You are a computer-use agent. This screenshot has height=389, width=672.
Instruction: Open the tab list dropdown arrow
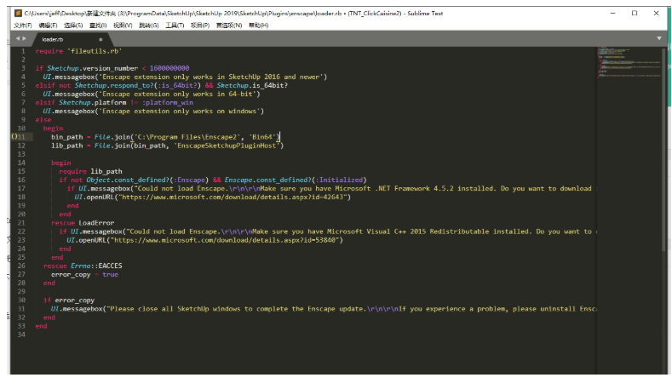(658, 38)
